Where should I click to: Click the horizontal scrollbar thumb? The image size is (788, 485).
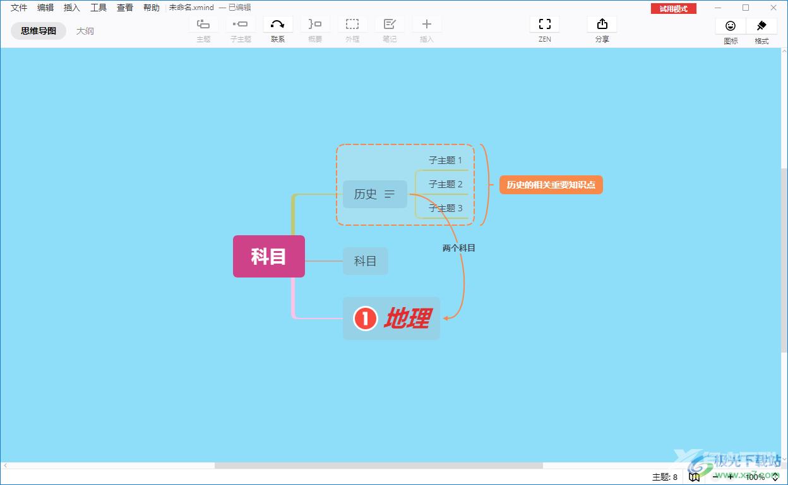point(379,465)
